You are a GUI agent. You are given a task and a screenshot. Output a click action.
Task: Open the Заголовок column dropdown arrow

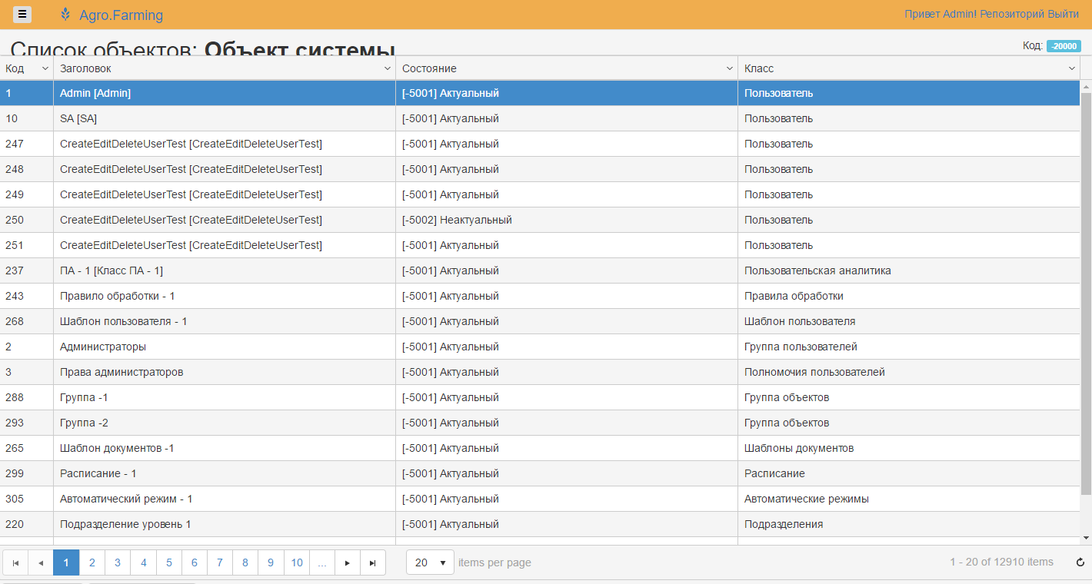[387, 68]
